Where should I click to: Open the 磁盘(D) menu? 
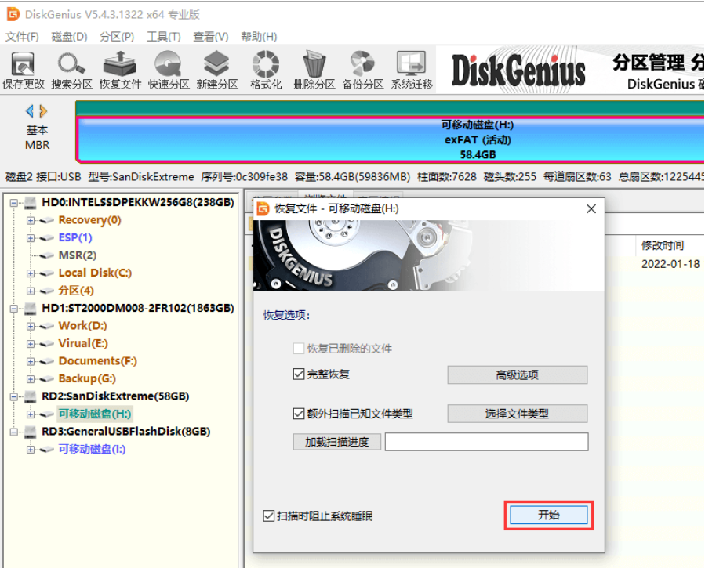(x=69, y=37)
